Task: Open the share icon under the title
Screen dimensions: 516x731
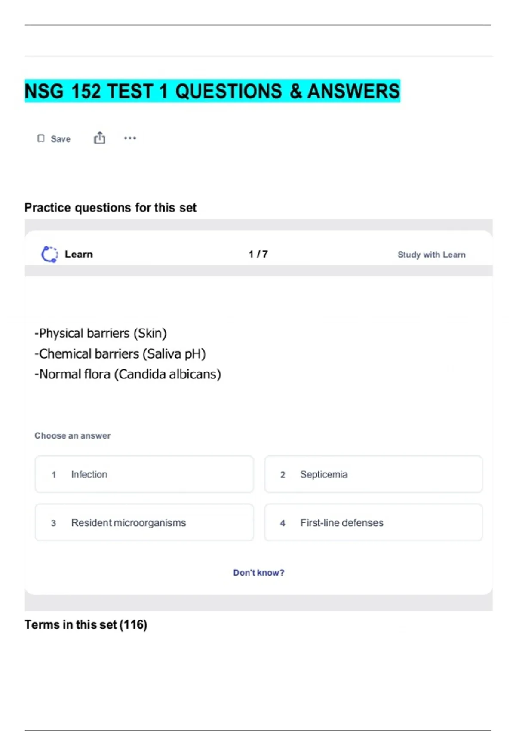Action: click(99, 138)
